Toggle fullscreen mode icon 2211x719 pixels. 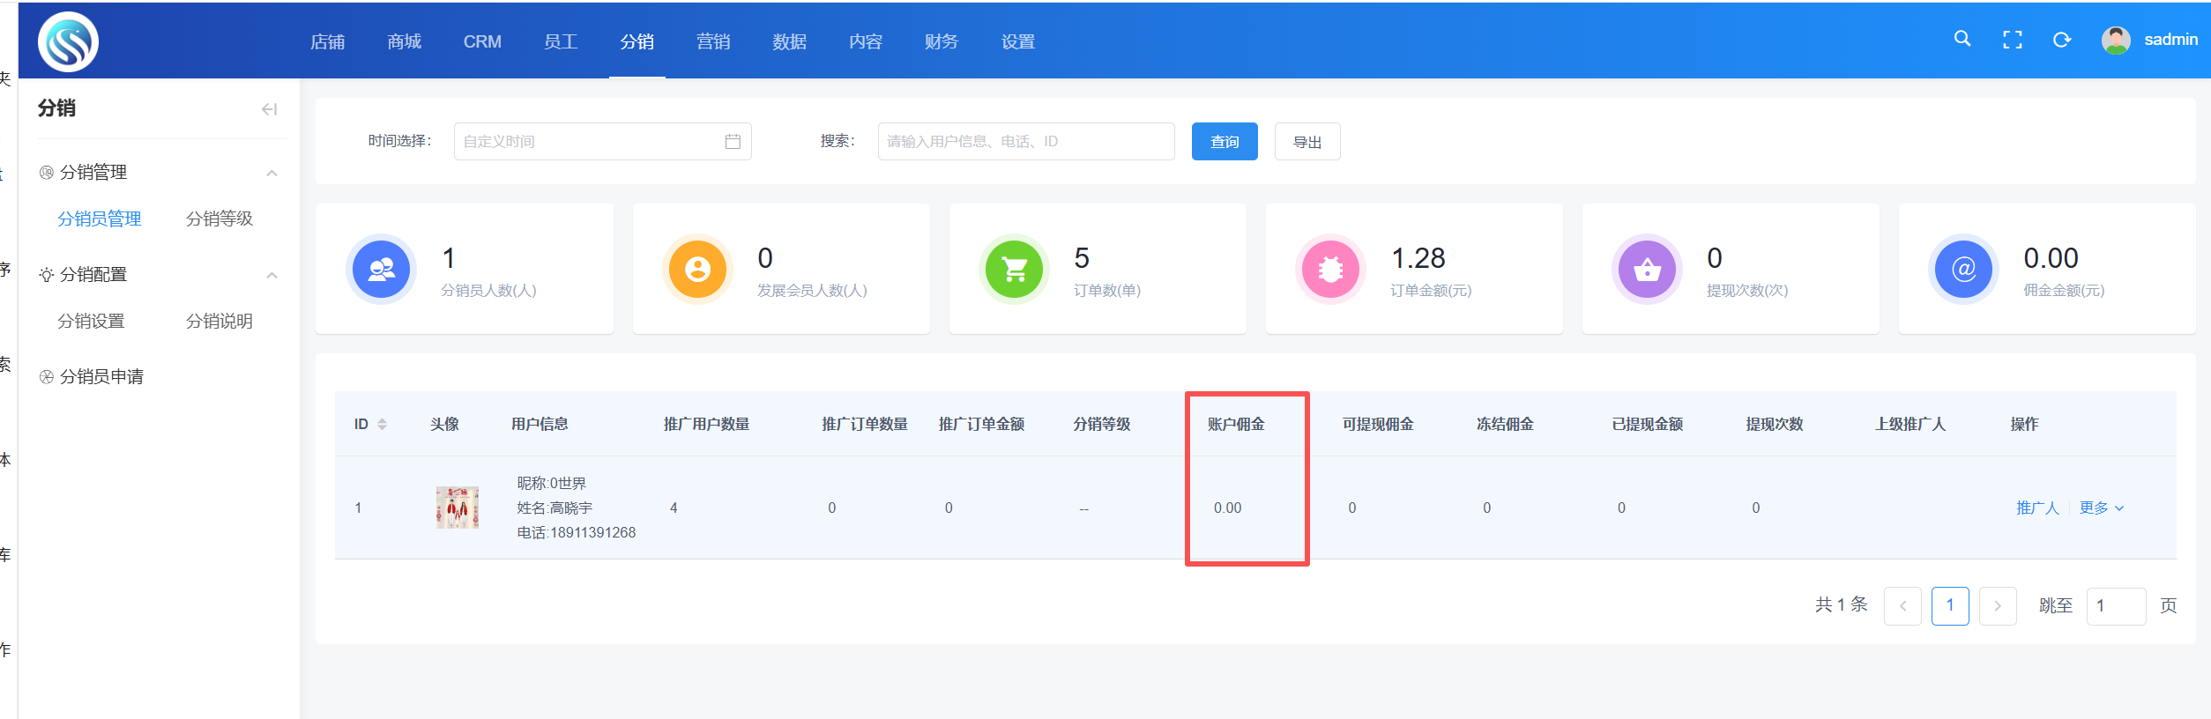(2012, 40)
